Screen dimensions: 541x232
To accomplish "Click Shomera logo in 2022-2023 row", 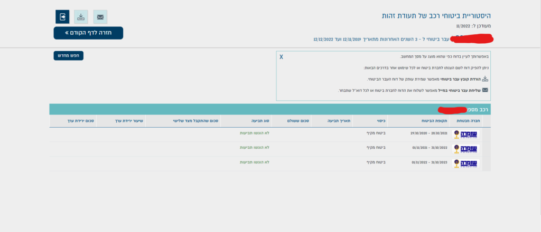I will coord(465,163).
